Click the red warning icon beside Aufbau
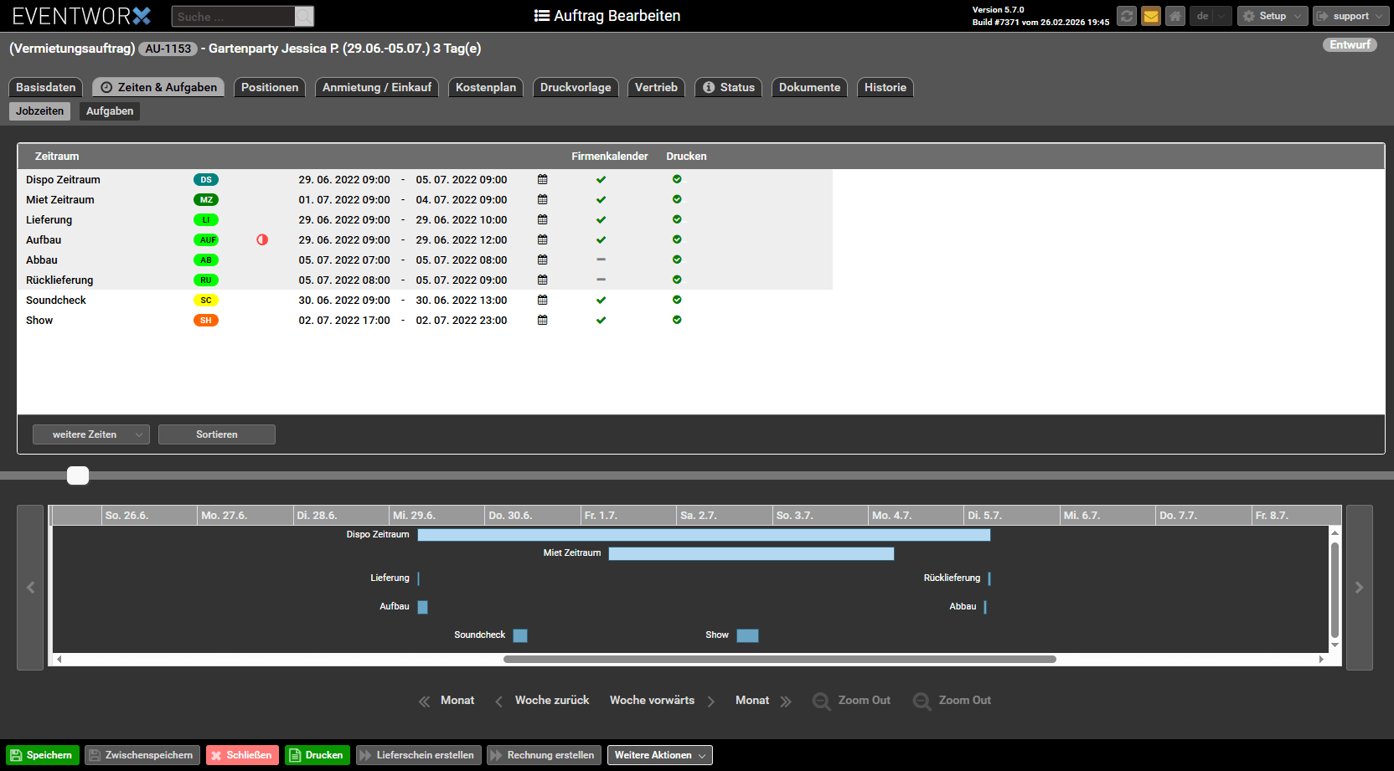This screenshot has height=771, width=1394. 262,240
